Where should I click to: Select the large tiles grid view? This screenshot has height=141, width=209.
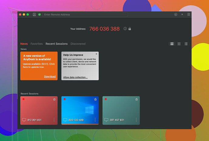pos(172,44)
